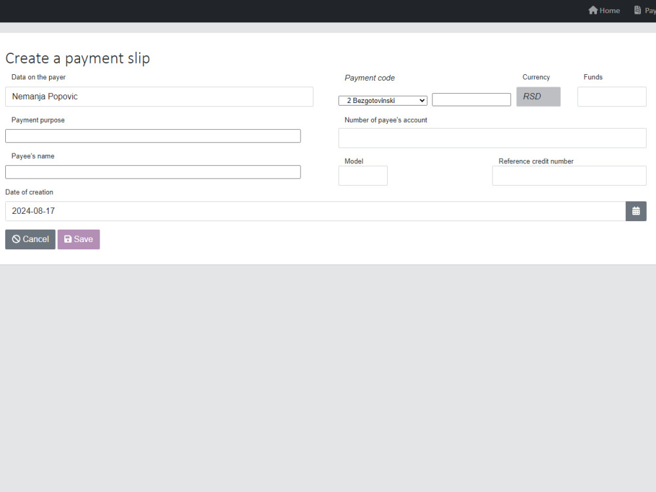Image resolution: width=656 pixels, height=492 pixels.
Task: Click the Payment purpose input
Action: click(153, 136)
